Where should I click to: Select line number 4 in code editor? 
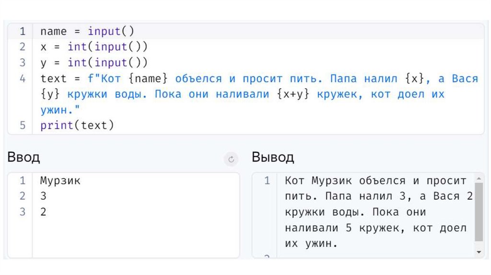click(x=23, y=79)
